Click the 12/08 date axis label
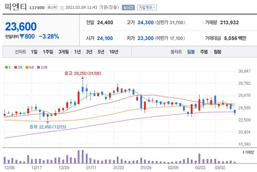The image size is (257, 172). tap(9, 168)
